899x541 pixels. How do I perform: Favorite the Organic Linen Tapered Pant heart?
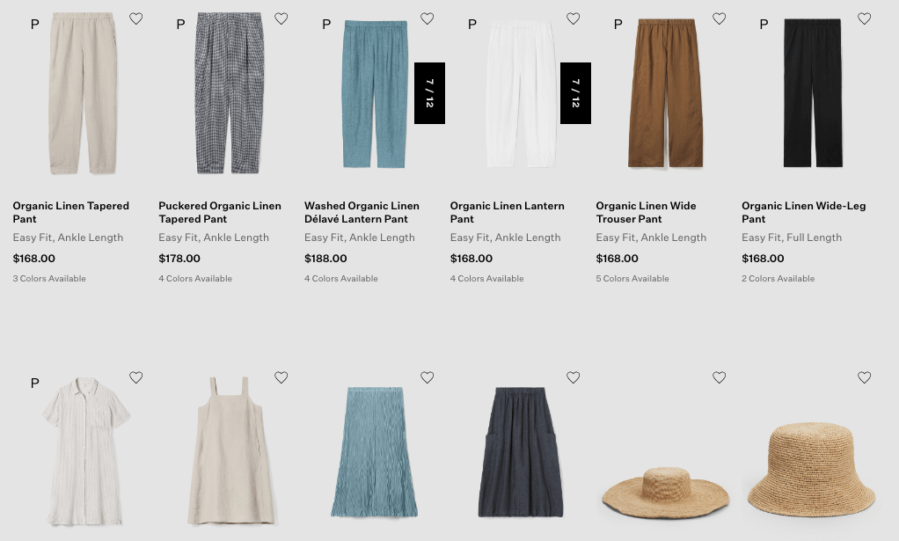click(135, 18)
